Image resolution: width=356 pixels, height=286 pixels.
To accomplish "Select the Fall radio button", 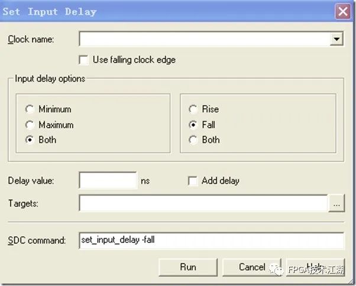I will pyautogui.click(x=193, y=125).
